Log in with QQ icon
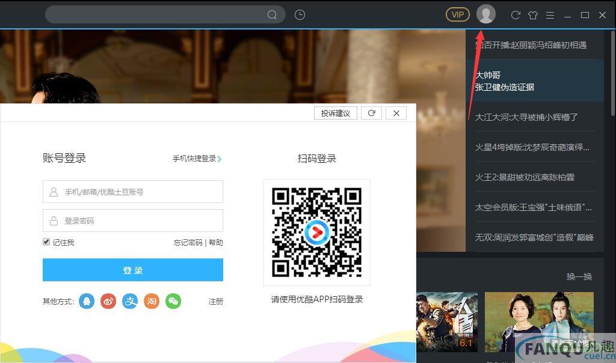This screenshot has width=616, height=363. [87, 301]
